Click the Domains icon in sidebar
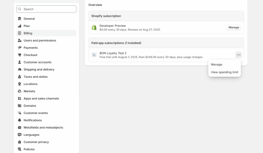This screenshot has width=263, height=153. point(20,106)
